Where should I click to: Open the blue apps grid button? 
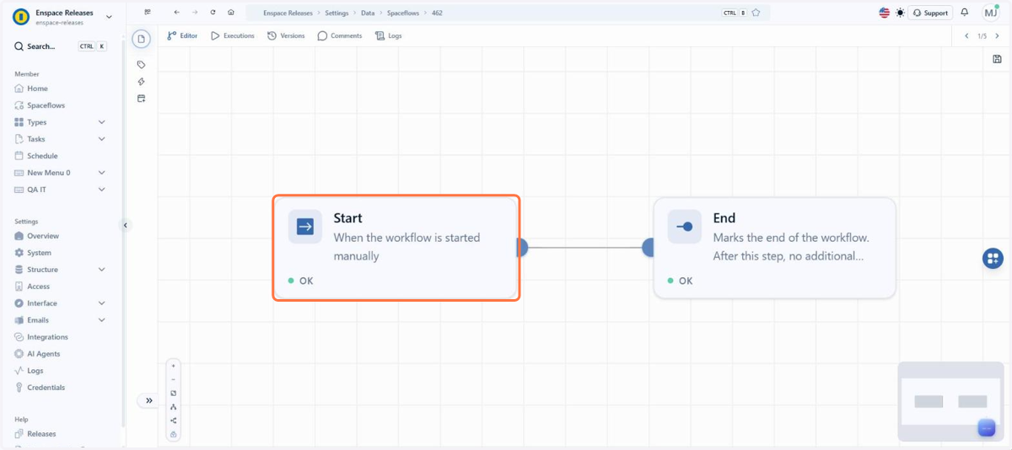tap(993, 259)
